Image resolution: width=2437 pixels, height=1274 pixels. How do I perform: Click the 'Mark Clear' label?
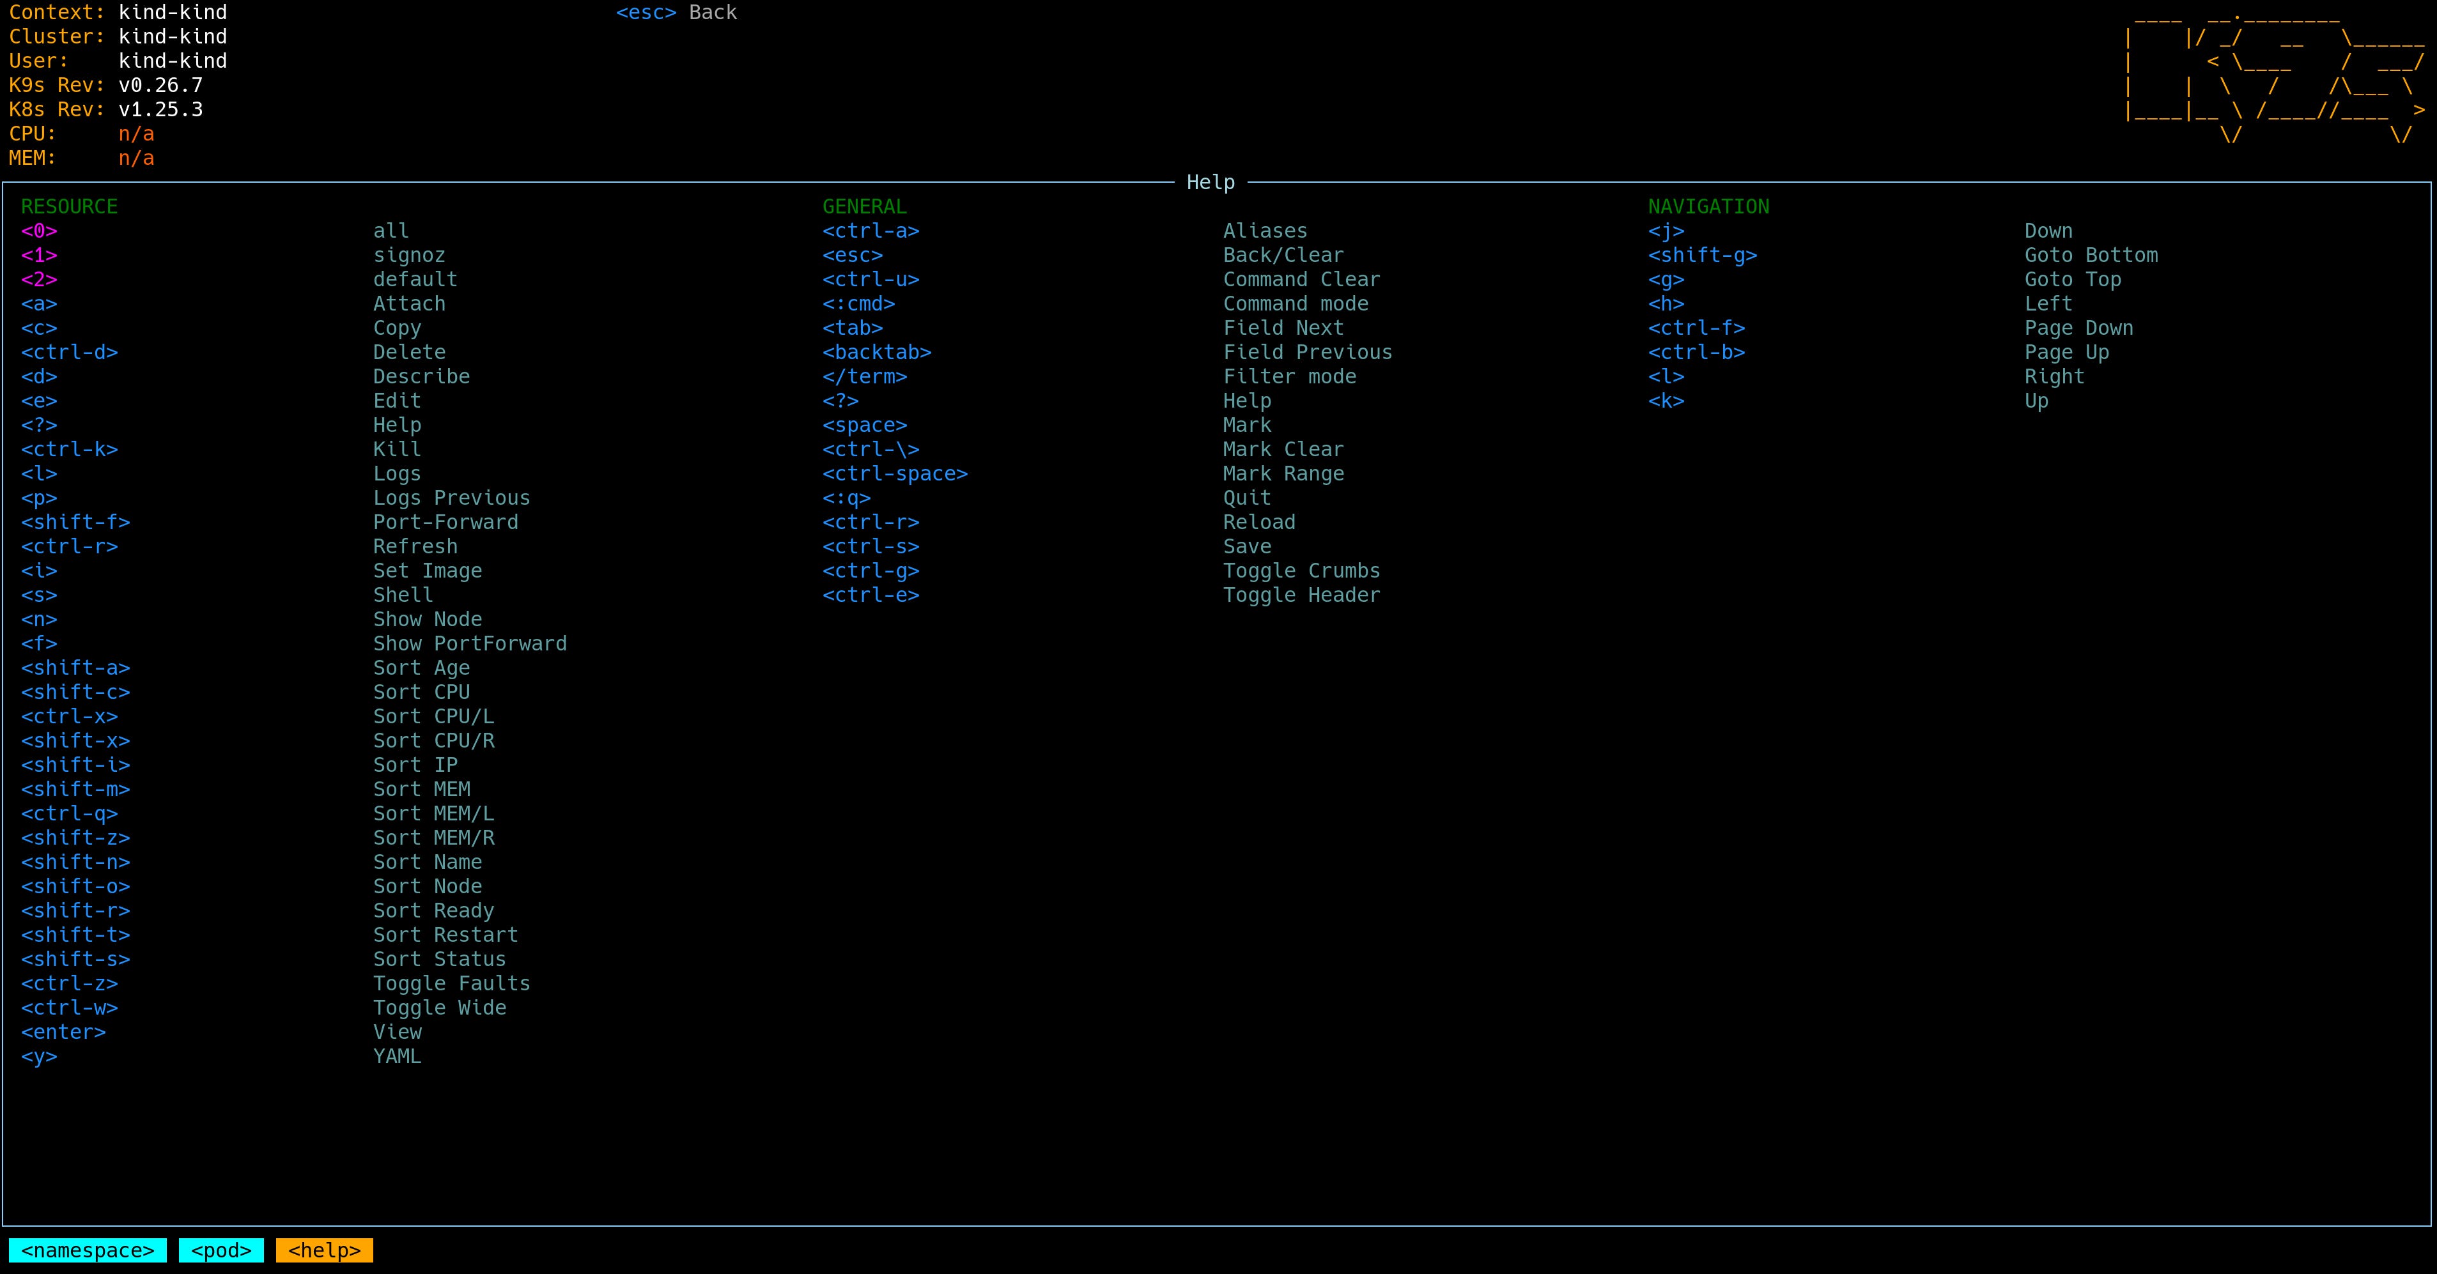point(1284,449)
